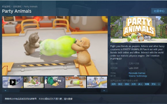Select the 休闲 tag
The height and width of the screenshot is (104, 167).
pos(127,84)
